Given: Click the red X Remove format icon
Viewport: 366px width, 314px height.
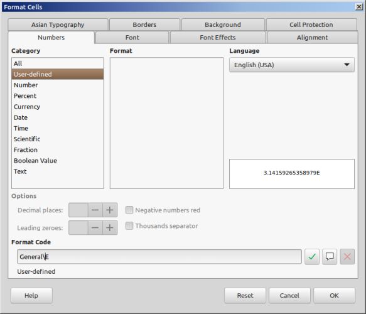Looking at the screenshot, I should [347, 257].
